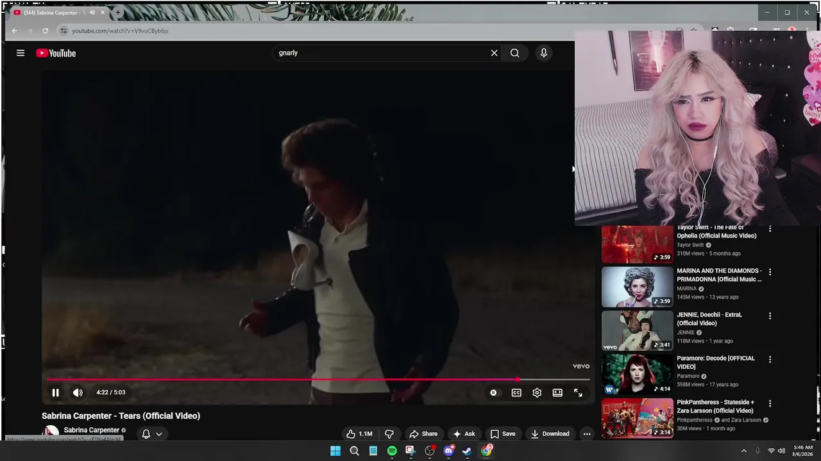Open OBS Studio from the taskbar
This screenshot has height=461, width=821.
pyautogui.click(x=430, y=451)
